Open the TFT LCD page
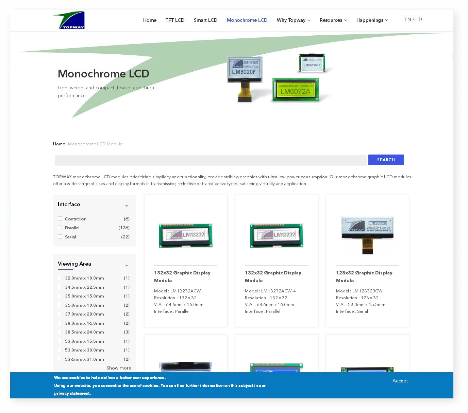The image size is (468, 413). pos(175,20)
